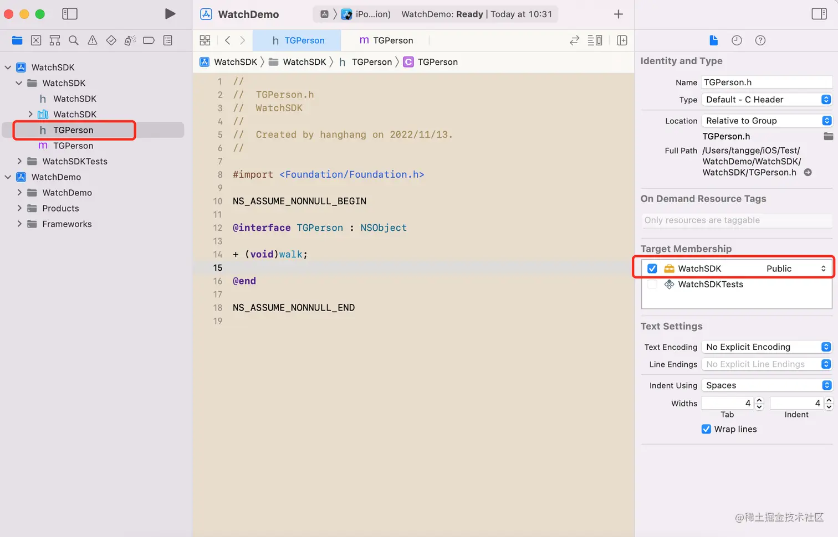Image resolution: width=838 pixels, height=537 pixels.
Task: Open the Location dropdown
Action: pyautogui.click(x=767, y=121)
